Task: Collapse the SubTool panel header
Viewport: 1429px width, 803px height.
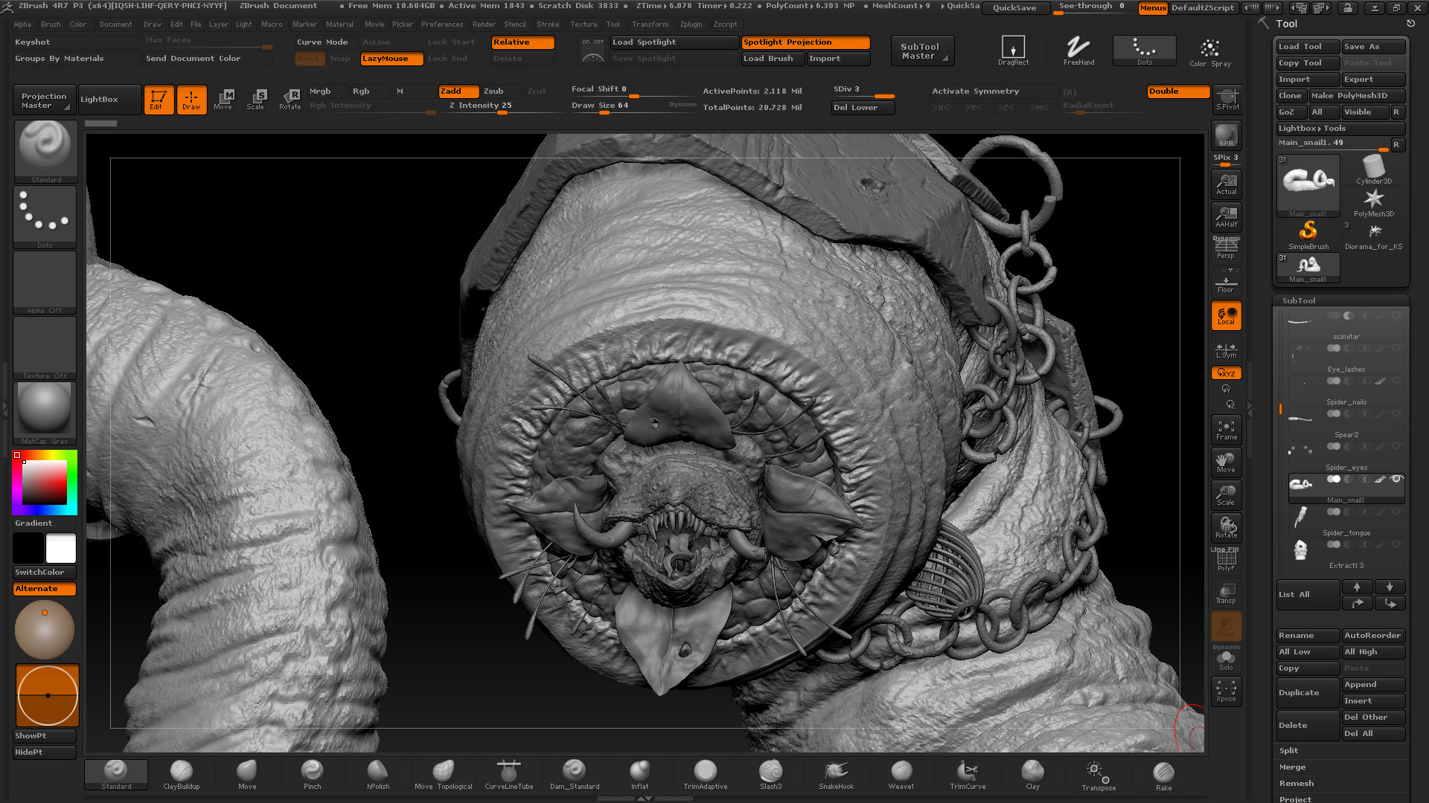Action: (1299, 300)
